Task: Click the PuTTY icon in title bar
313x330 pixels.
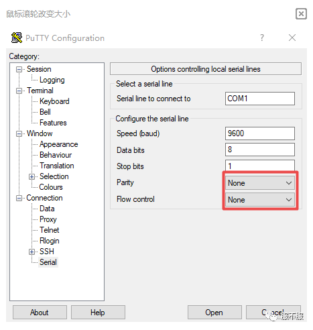Action: click(17, 38)
